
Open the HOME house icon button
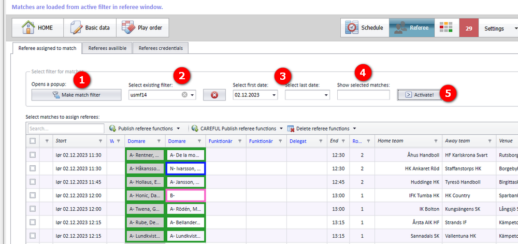point(38,28)
